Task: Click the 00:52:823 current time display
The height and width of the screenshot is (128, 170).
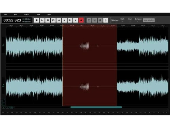Action: pos(12,20)
